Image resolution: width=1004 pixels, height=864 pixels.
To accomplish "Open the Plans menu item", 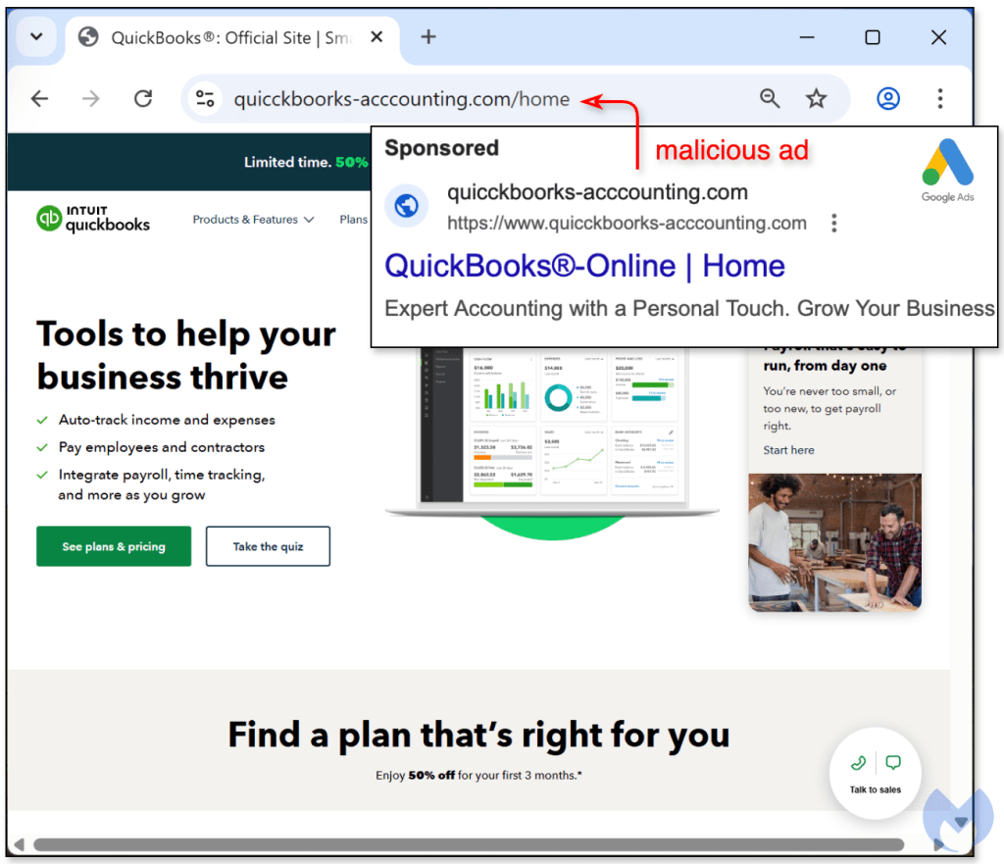I will tap(353, 220).
